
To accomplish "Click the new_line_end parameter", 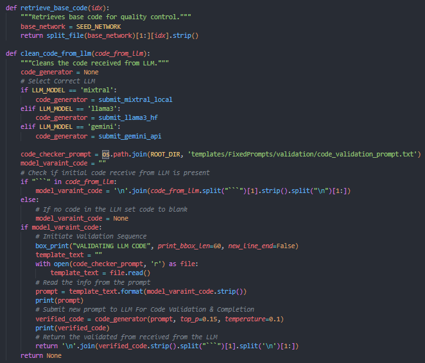I will point(250,246).
